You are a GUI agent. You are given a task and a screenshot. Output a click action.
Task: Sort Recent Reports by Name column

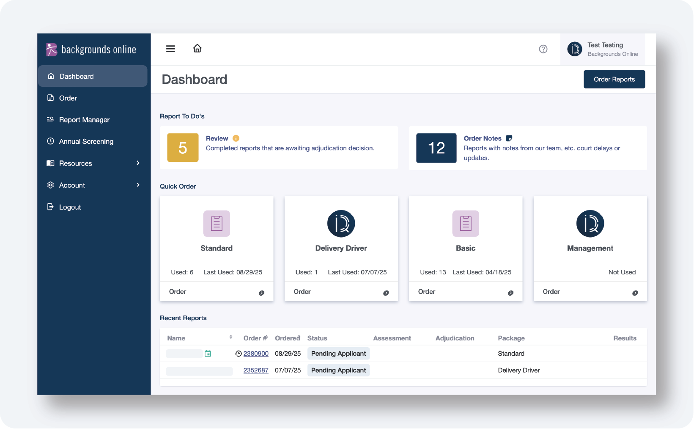pyautogui.click(x=231, y=337)
